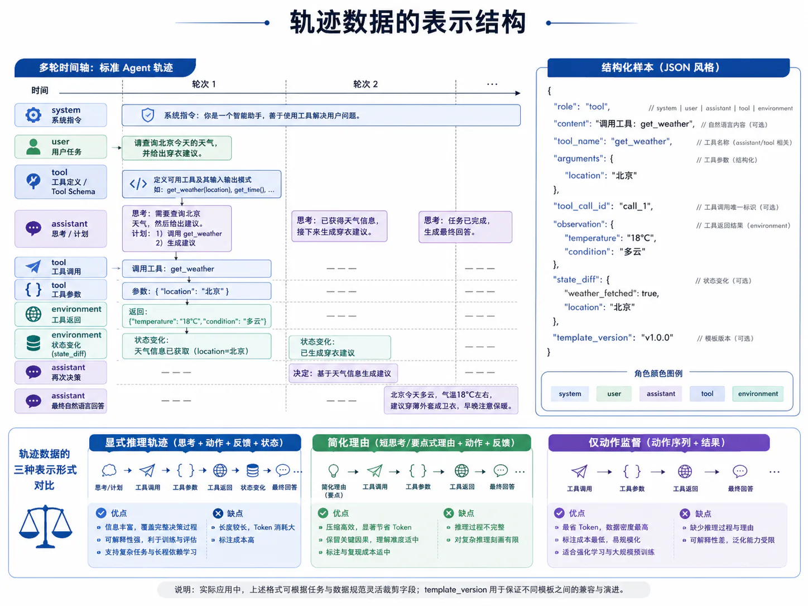This screenshot has width=808, height=606.
Task: Click the green checkmark icon next to 优点 in 简化理由
Action: [x=323, y=513]
